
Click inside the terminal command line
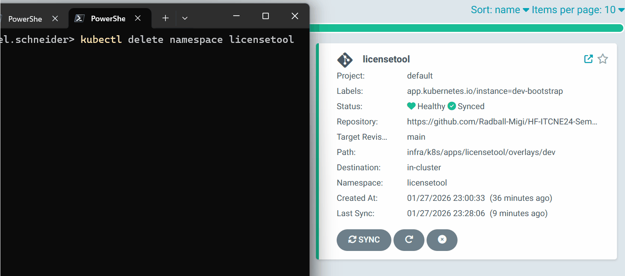tap(170, 39)
